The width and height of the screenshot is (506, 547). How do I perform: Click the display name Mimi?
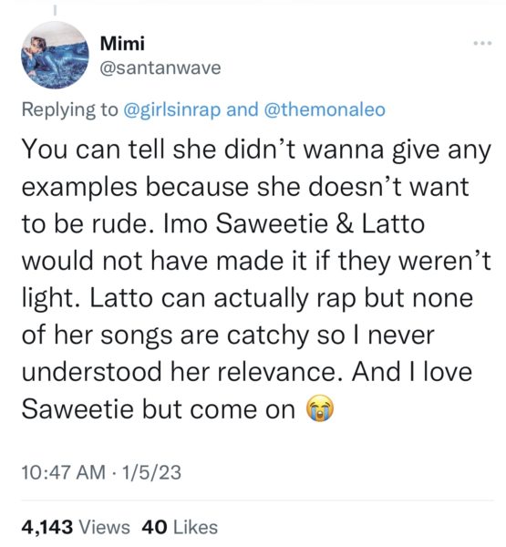pyautogui.click(x=122, y=44)
